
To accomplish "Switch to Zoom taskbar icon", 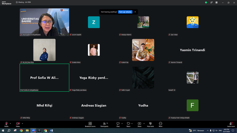I will 33,130.
